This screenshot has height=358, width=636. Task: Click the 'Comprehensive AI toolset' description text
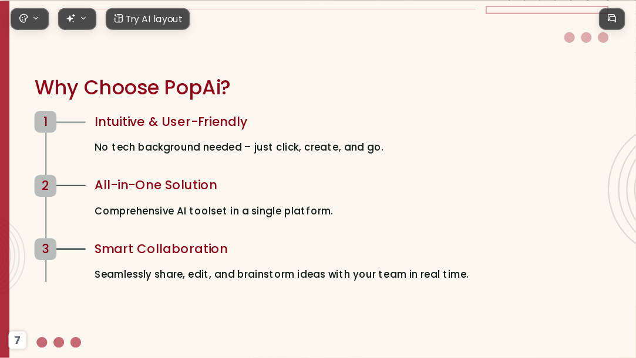[x=214, y=211]
